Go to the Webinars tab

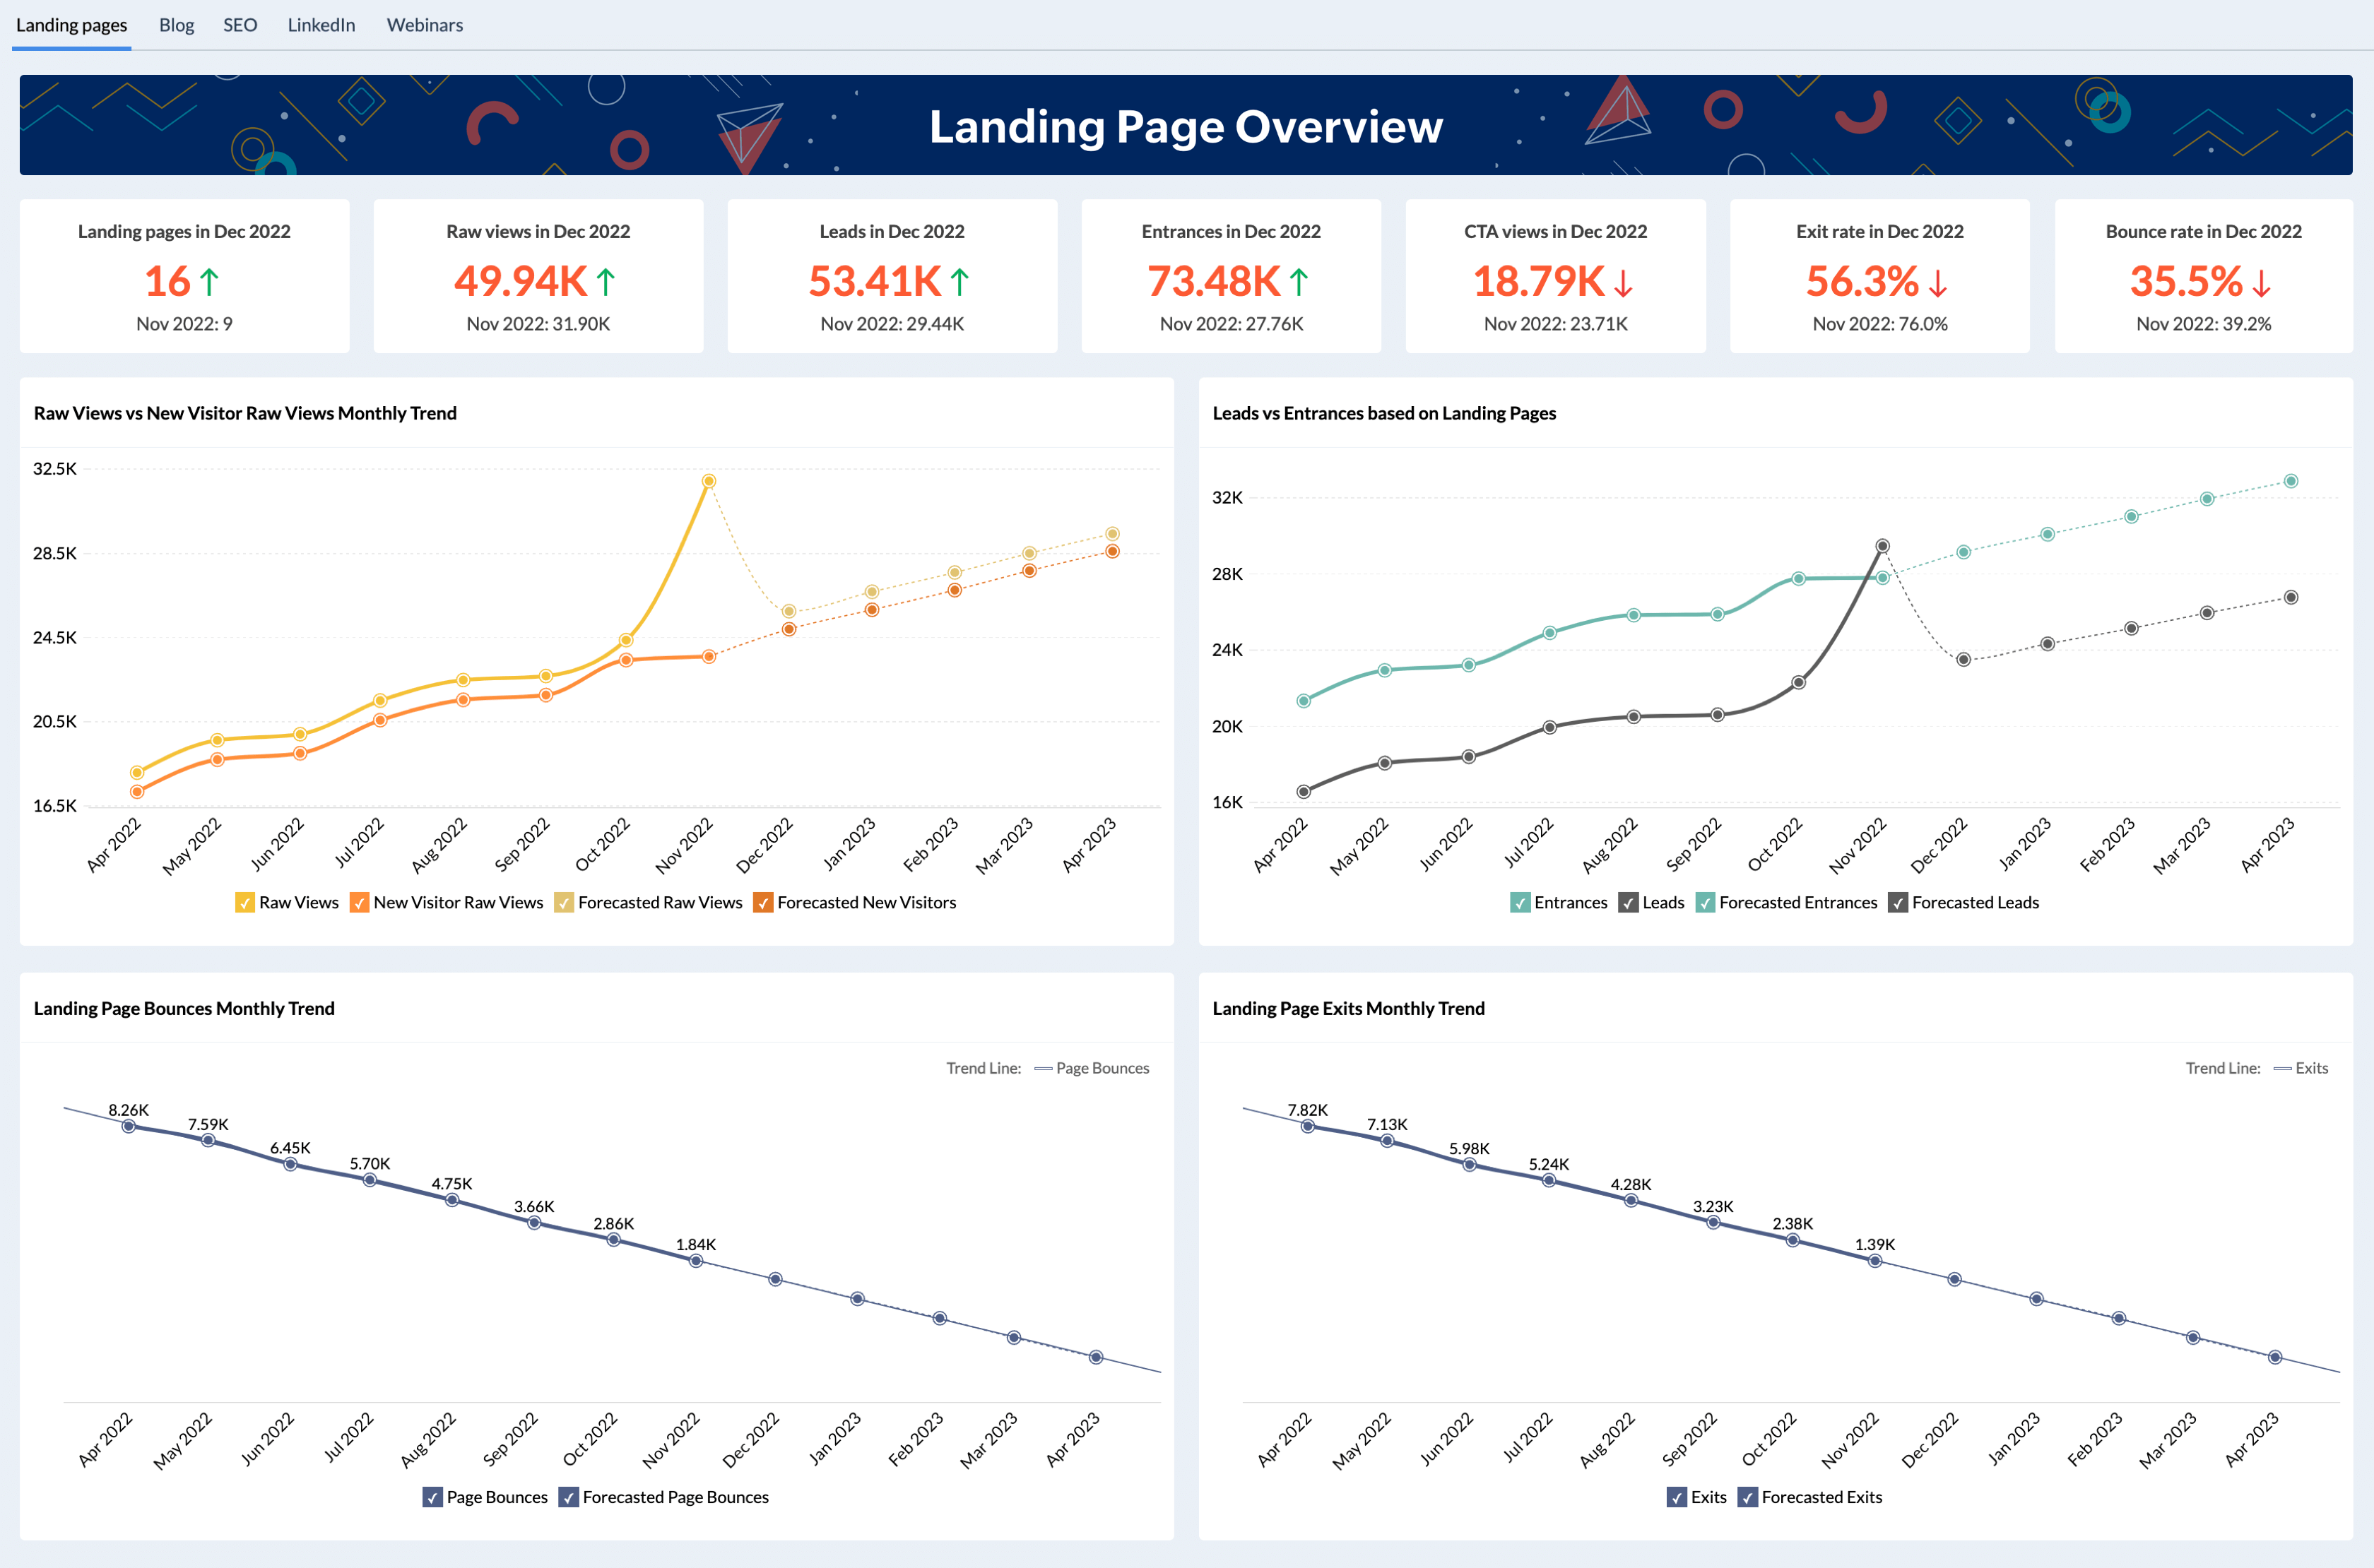[424, 25]
